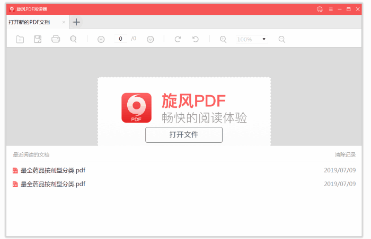Click 清除记录 to clear history

[345, 155]
